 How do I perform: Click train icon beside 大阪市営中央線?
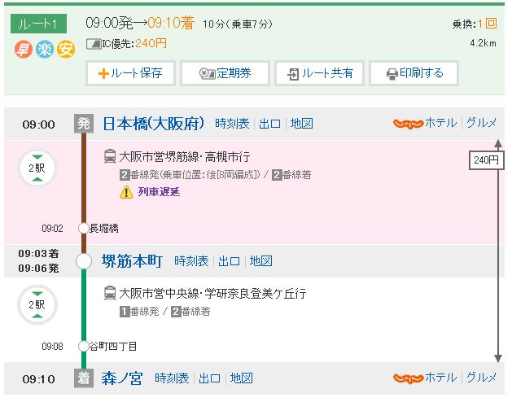[x=110, y=293]
